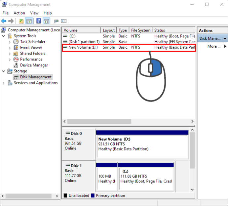This screenshot has height=206, width=228.
Task: Click console tree scroll right arrow
Action: coord(57,196)
